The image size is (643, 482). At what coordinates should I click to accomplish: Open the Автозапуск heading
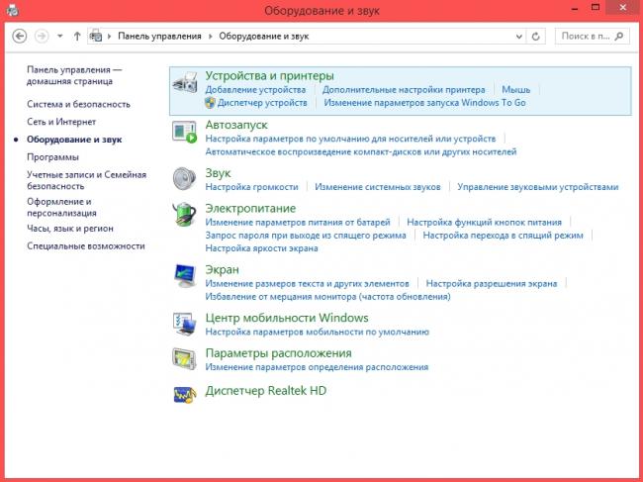(236, 125)
